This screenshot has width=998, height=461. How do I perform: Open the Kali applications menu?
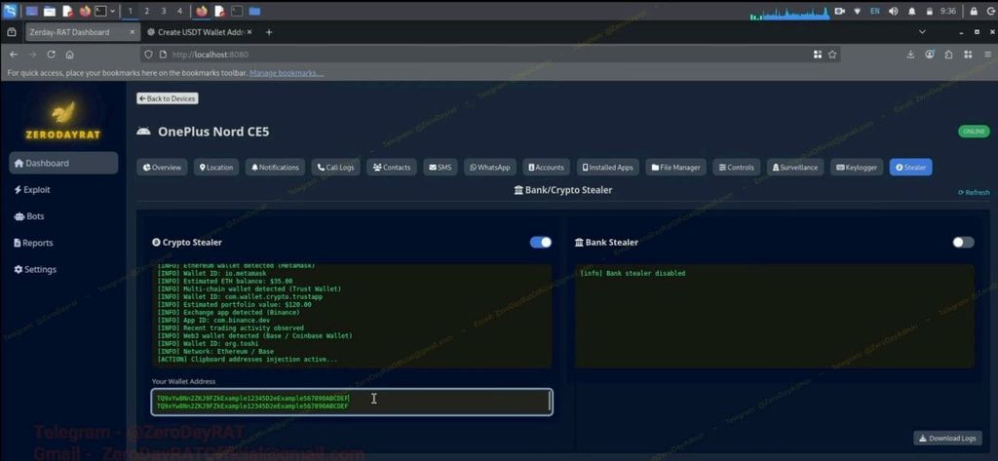point(9,11)
